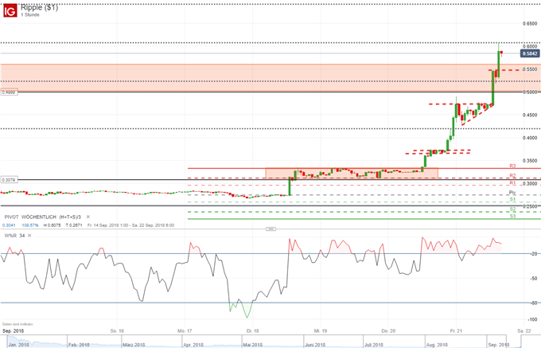This screenshot has height=348, width=541.
Task: Click the 0.6500 price axis label
Action: [530, 24]
